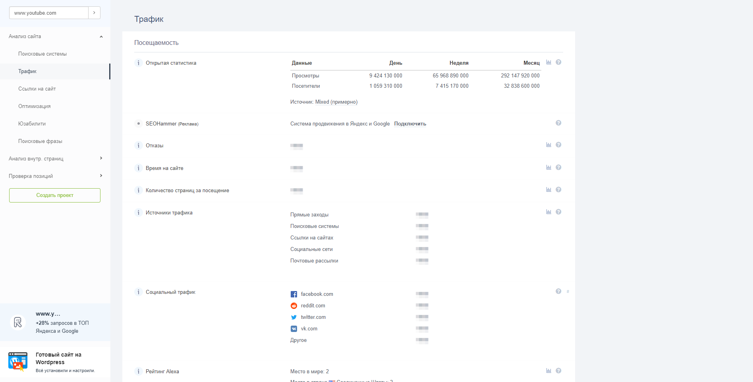The width and height of the screenshot is (753, 382).
Task: Click the Mixed (примерно) source link
Action: pyautogui.click(x=336, y=102)
